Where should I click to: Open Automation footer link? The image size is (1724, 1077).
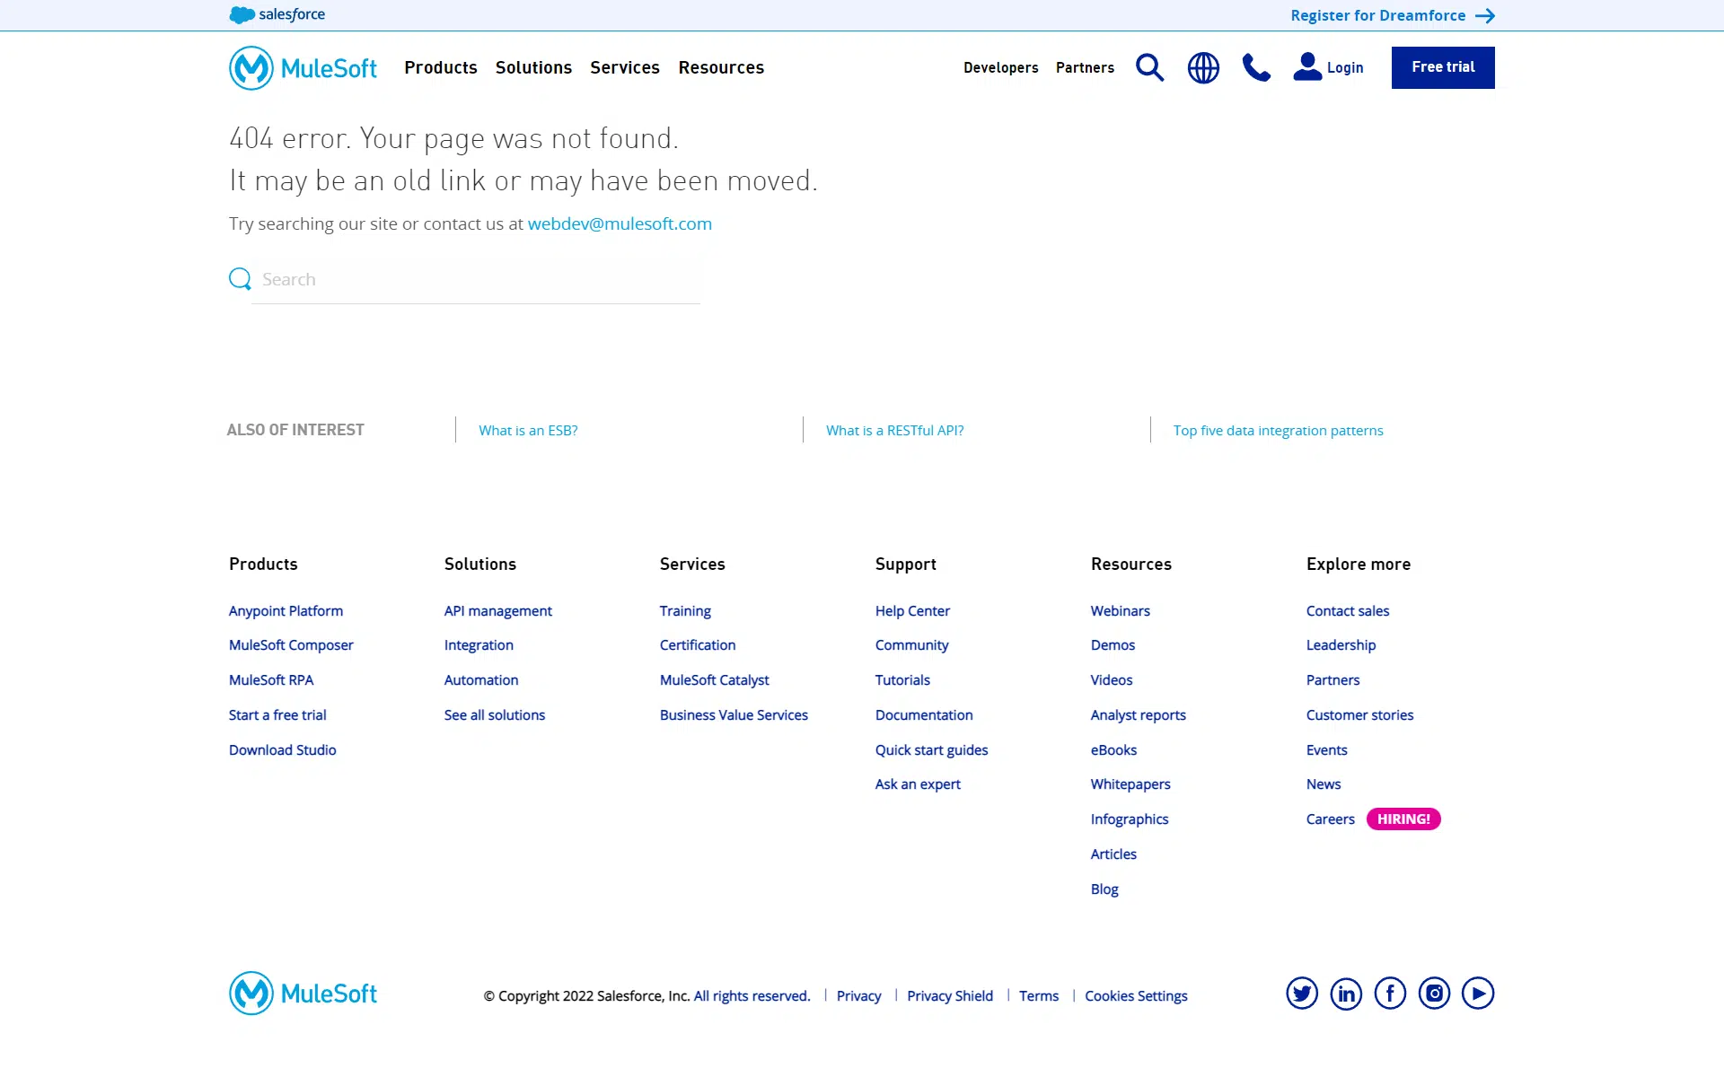(481, 679)
